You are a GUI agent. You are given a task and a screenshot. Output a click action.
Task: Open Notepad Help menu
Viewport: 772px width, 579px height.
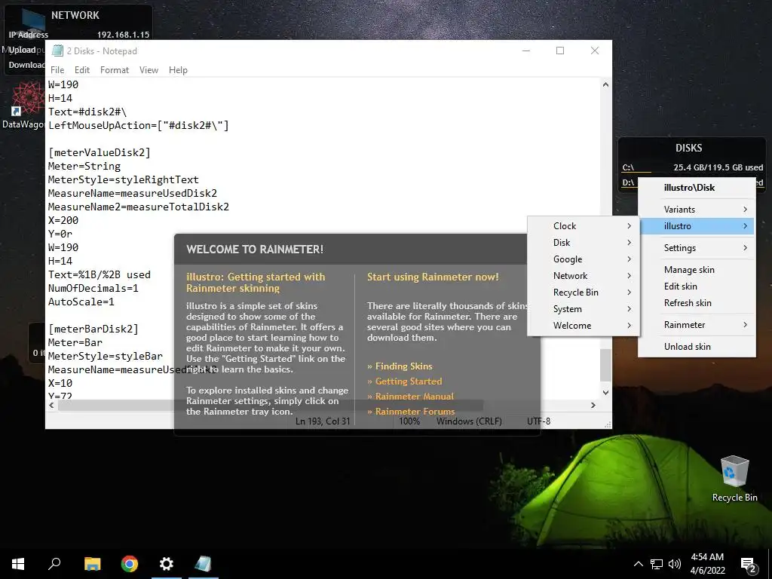178,70
